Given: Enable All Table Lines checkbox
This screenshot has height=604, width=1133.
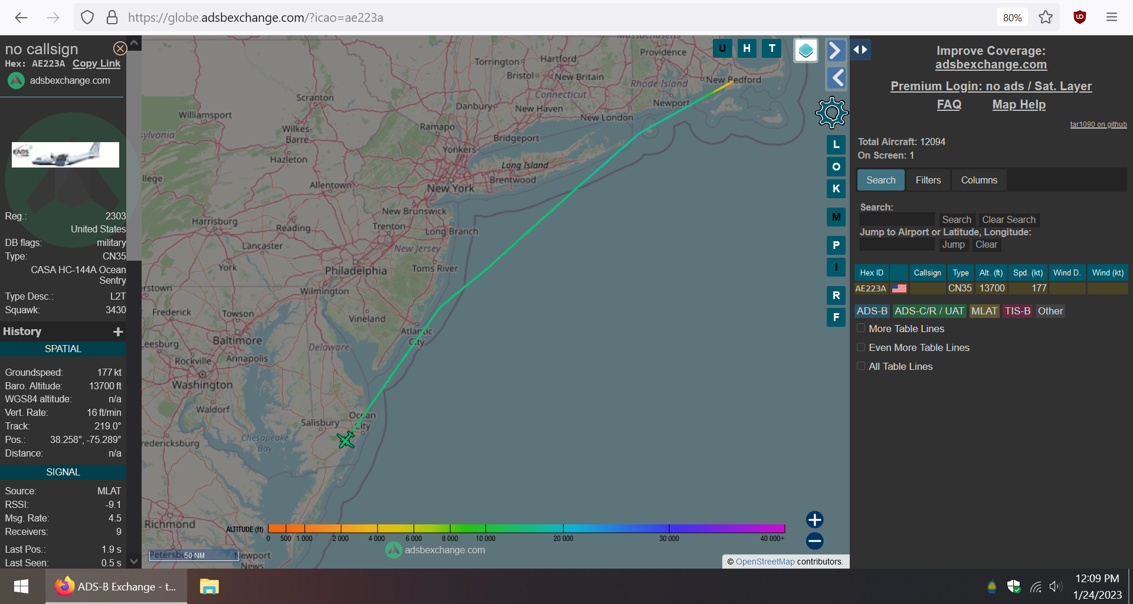Looking at the screenshot, I should (x=861, y=366).
